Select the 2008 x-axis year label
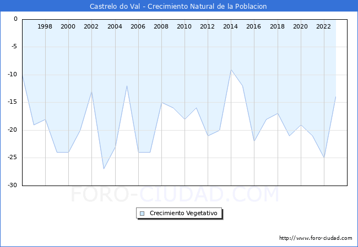This screenshot has height=247, width=358. [161, 26]
